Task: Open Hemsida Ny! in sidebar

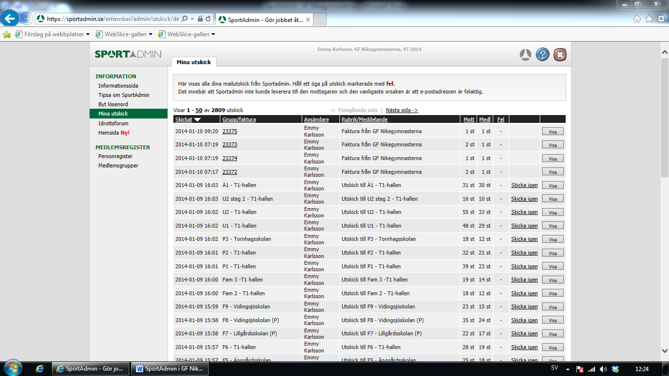Action: point(114,133)
